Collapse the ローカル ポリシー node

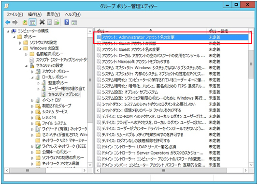pos(32,77)
